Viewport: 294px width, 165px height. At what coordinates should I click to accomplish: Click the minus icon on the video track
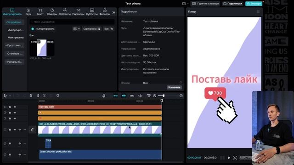[24, 129]
